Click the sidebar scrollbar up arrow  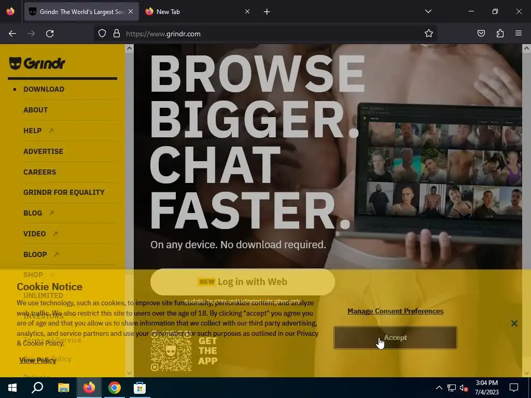129,48
